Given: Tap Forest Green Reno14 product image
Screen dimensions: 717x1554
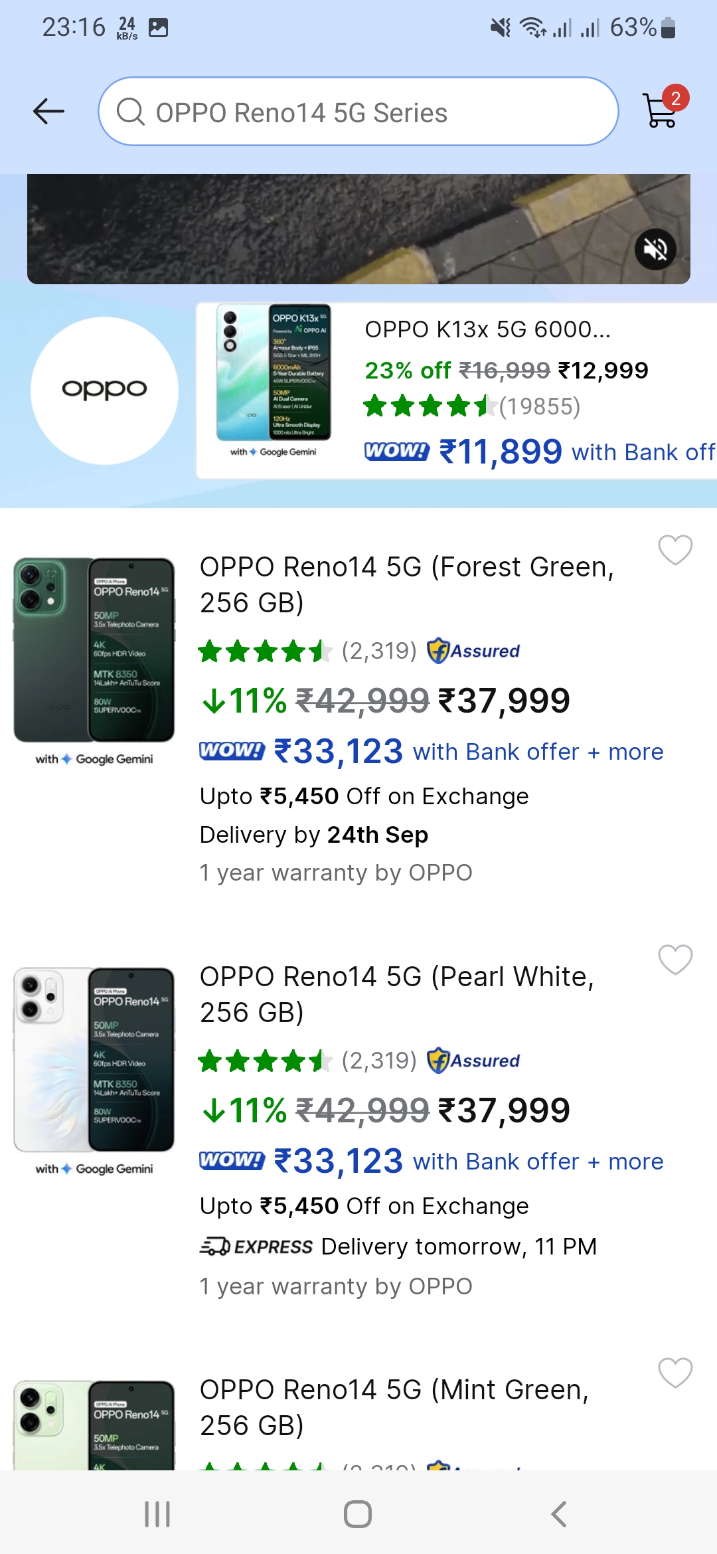Looking at the screenshot, I should pos(94,651).
